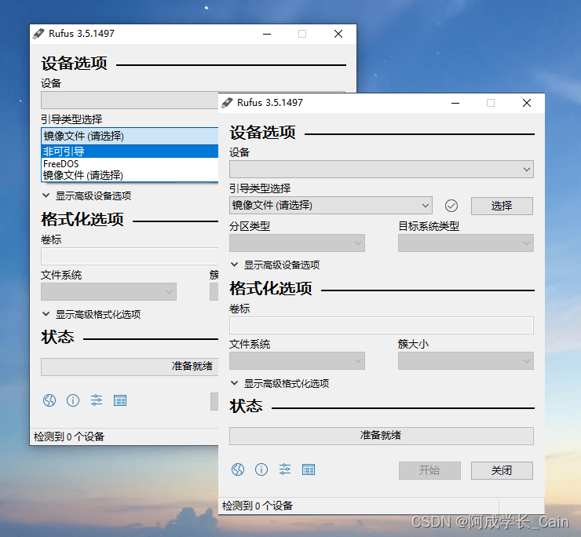
Task: Click info About icon in back Rufus window
Action: 73,400
